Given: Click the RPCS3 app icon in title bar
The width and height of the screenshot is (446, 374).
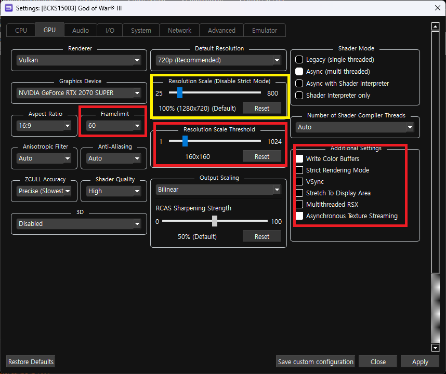Looking at the screenshot, I should 9,8.
